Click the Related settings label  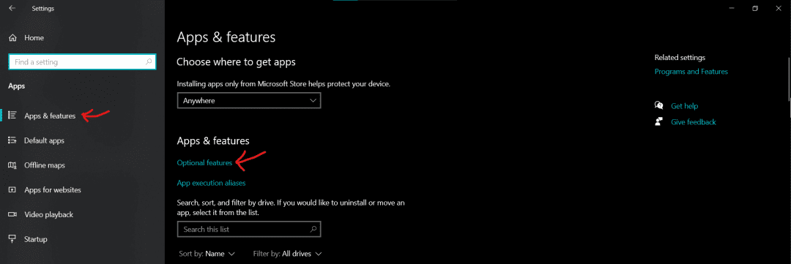[x=680, y=58]
